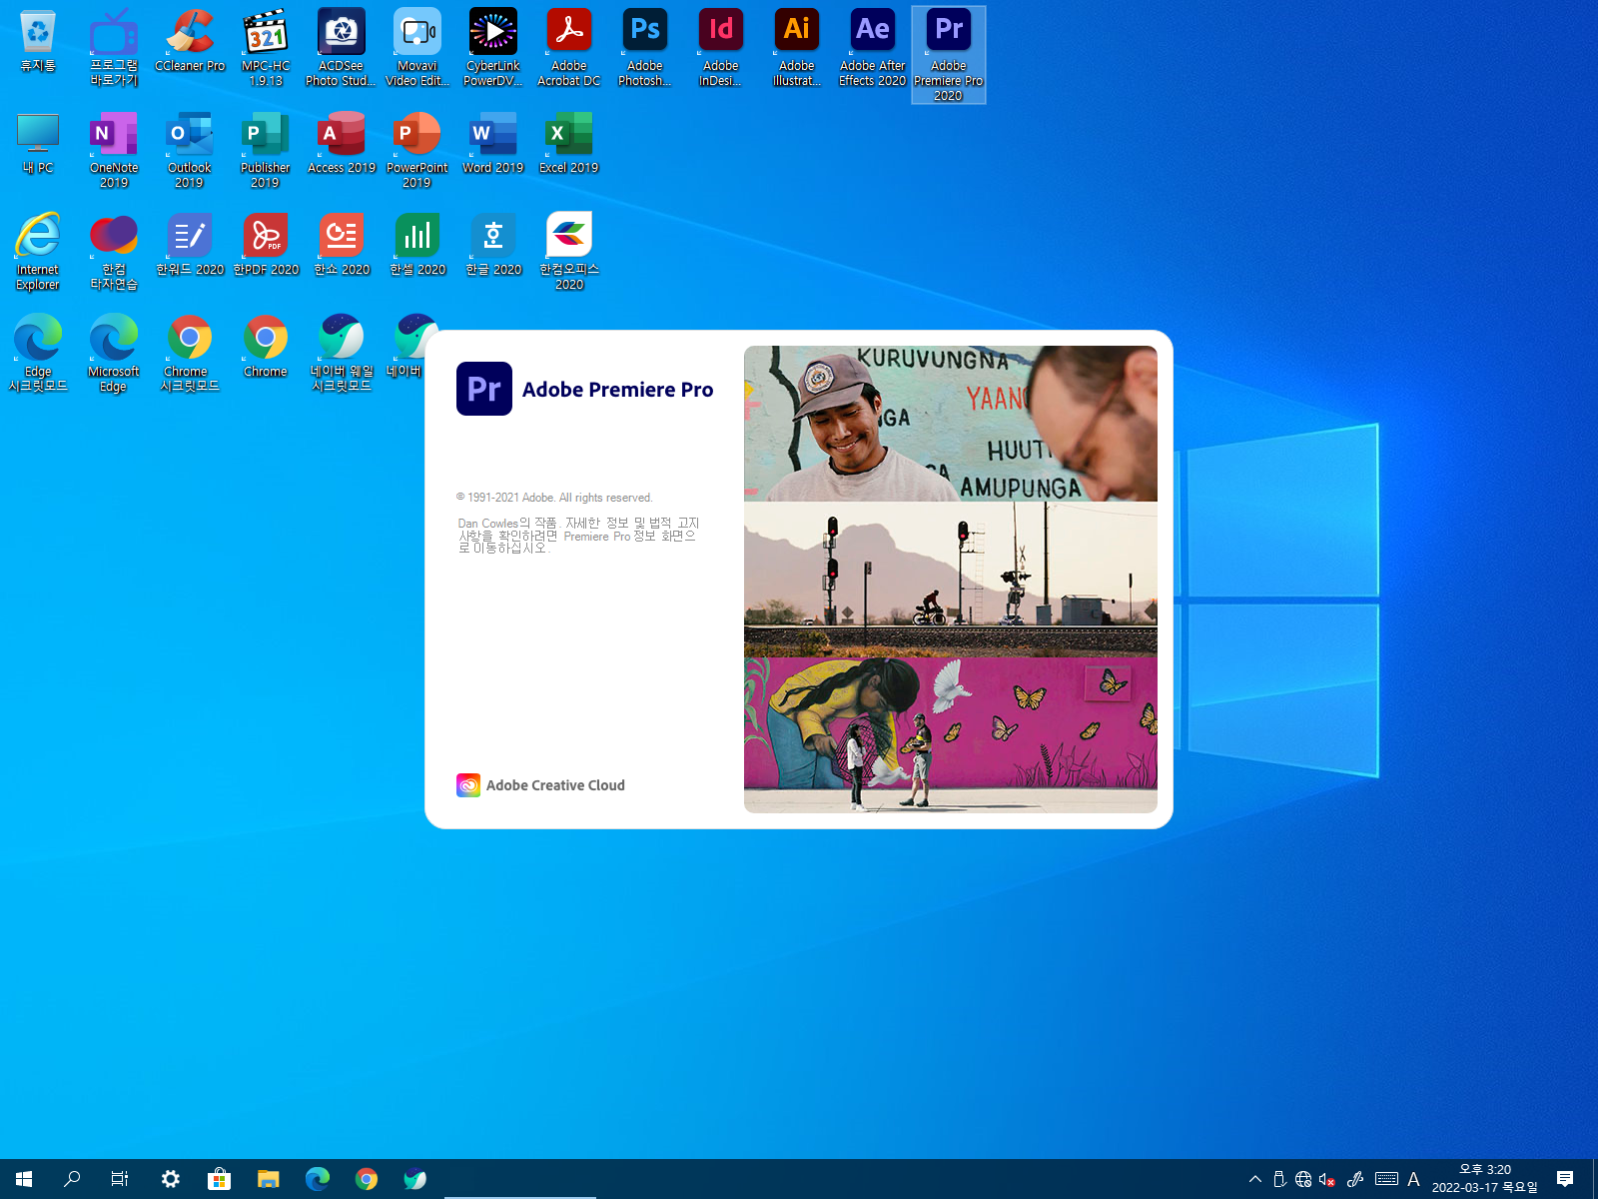
Task: Select the OneNote 2019 icon
Action: 114,149
